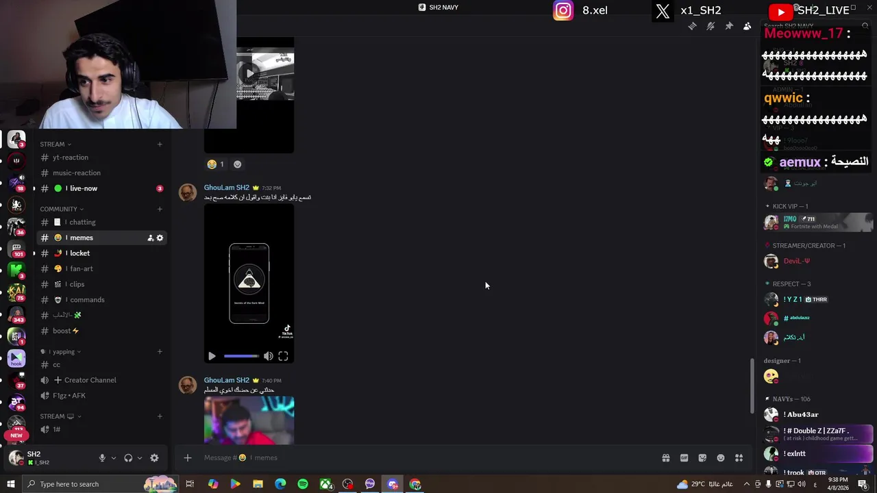Open headphone output options dropdown
Screen dimensions: 877x493
139,458
